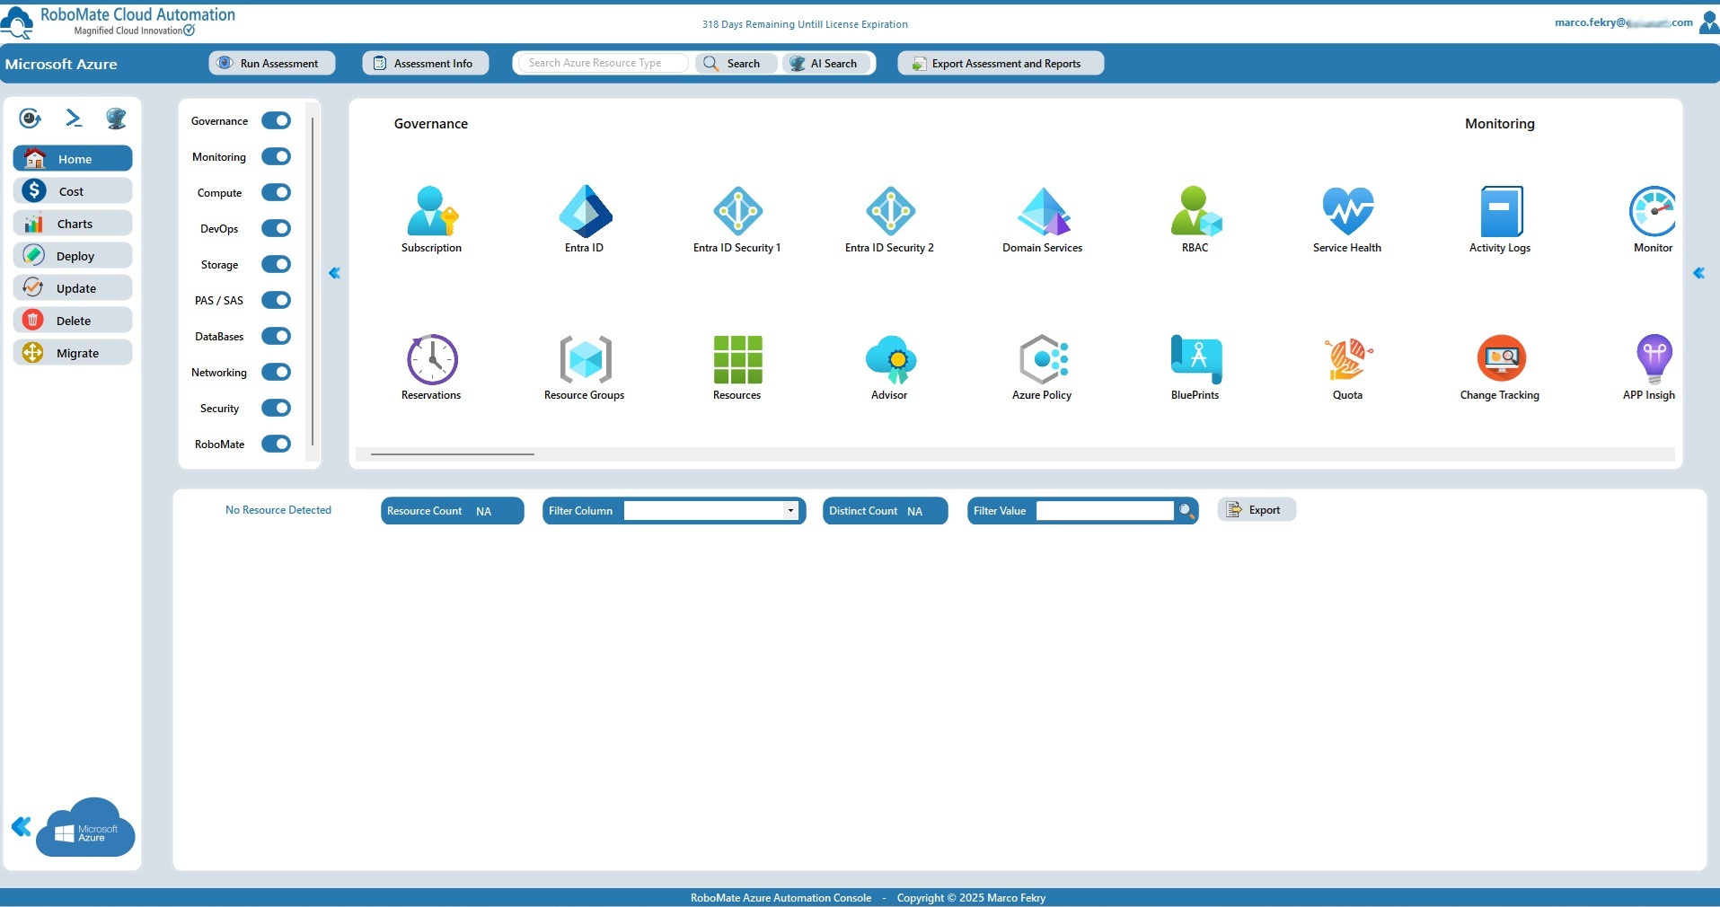This screenshot has height=907, width=1720.
Task: Click the Distinct Count NA indicator
Action: [885, 511]
